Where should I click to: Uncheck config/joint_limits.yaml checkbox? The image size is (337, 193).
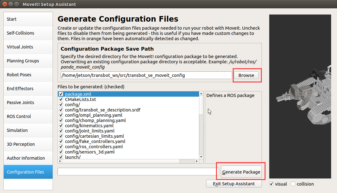click(x=61, y=131)
